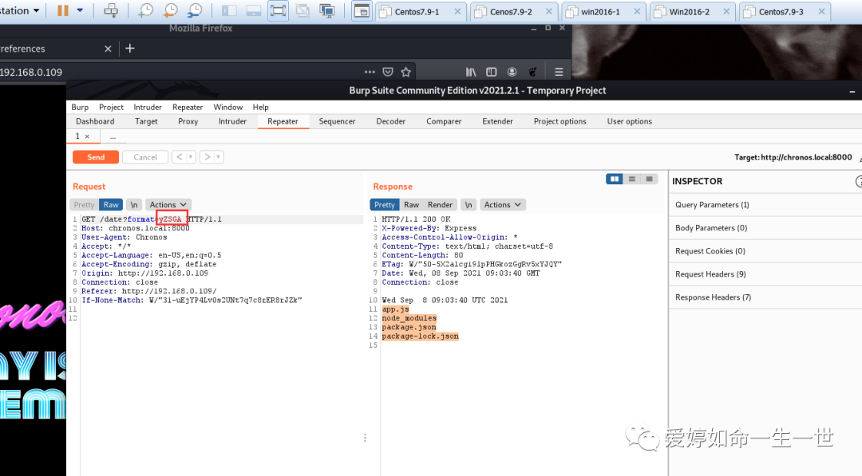
Task: Open new Firefox tab with plus button
Action: pos(130,49)
